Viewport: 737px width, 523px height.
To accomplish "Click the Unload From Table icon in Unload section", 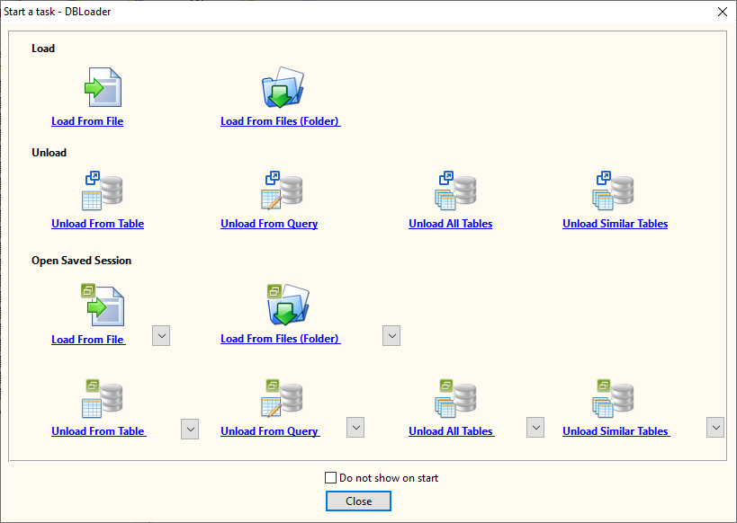I will tap(103, 191).
